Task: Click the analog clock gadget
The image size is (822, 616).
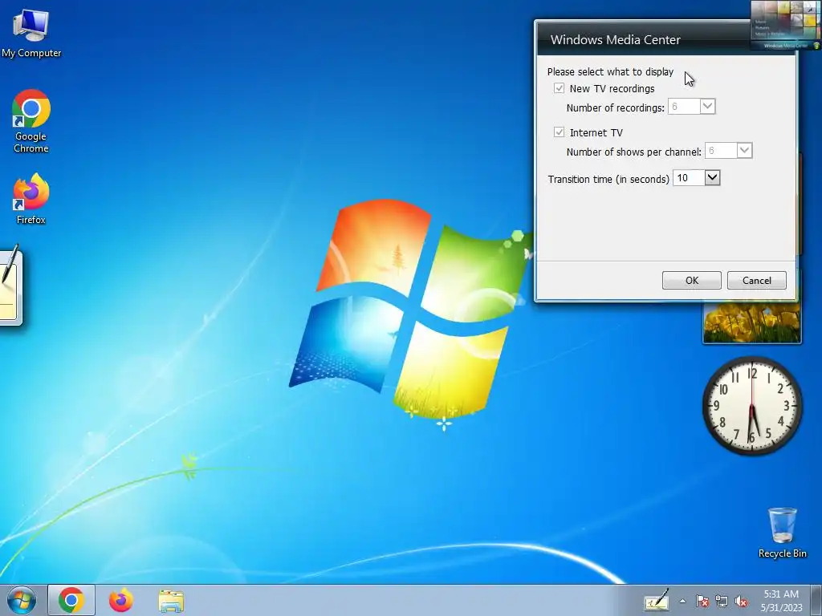Action: pos(752,406)
